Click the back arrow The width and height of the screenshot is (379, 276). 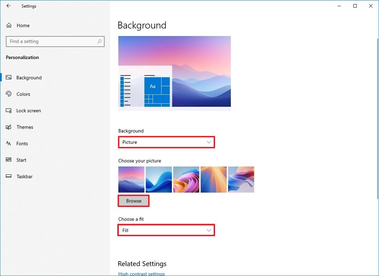(9, 6)
